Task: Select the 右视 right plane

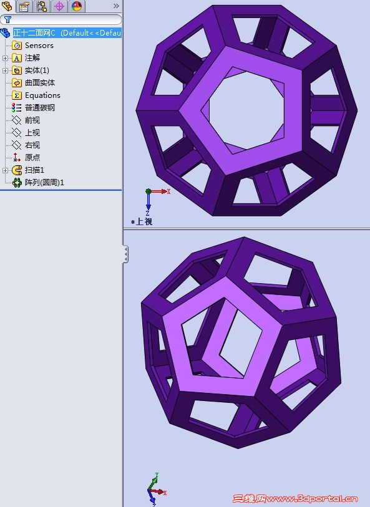Action: [32, 145]
